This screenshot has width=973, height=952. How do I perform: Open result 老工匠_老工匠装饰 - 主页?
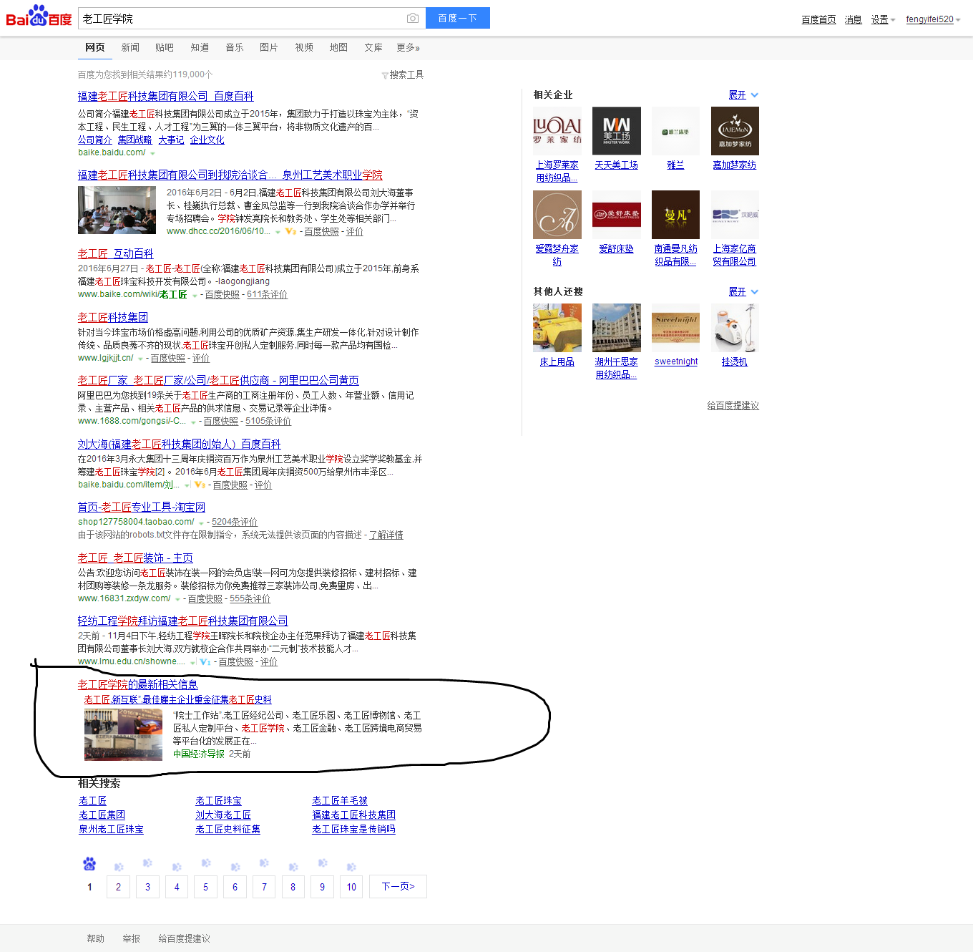pos(135,558)
